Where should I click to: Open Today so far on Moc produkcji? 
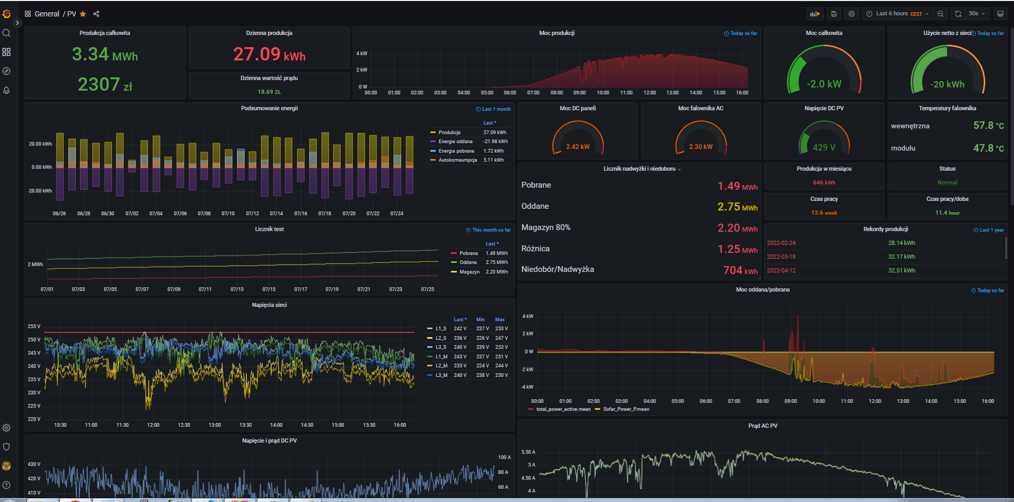click(x=741, y=33)
